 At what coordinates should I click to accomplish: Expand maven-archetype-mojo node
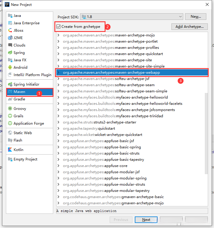(59, 35)
